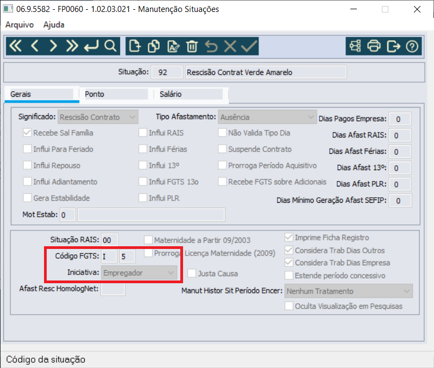Image resolution: width=434 pixels, height=368 pixels.
Task: Click the application icon in title bar
Action: [8, 9]
